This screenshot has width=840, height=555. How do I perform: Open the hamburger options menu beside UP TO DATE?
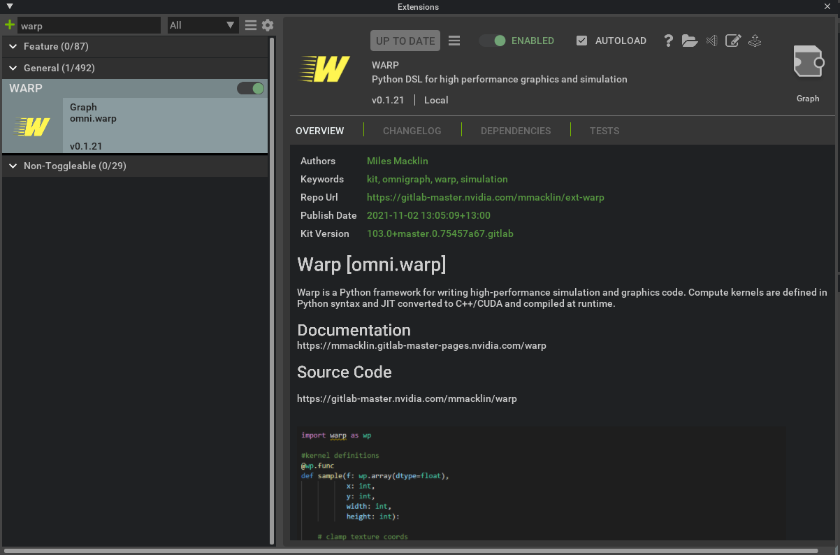[x=454, y=40]
